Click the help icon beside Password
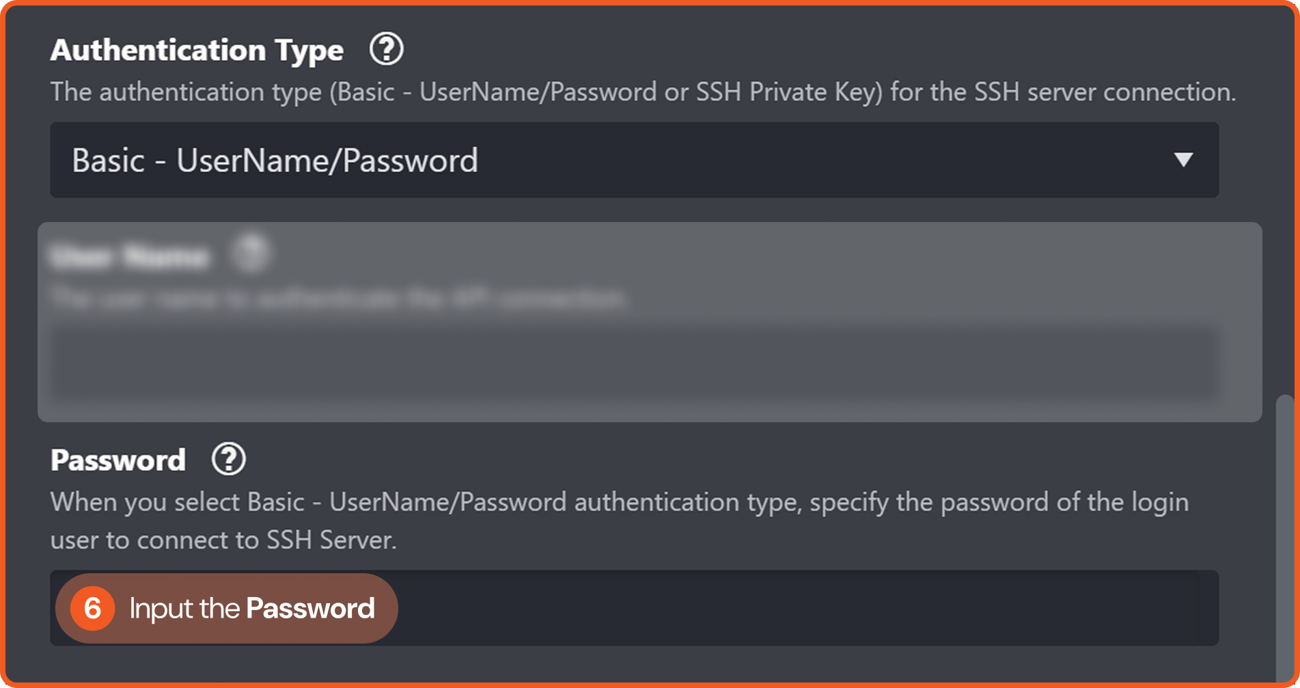The height and width of the screenshot is (688, 1300). pos(228,459)
